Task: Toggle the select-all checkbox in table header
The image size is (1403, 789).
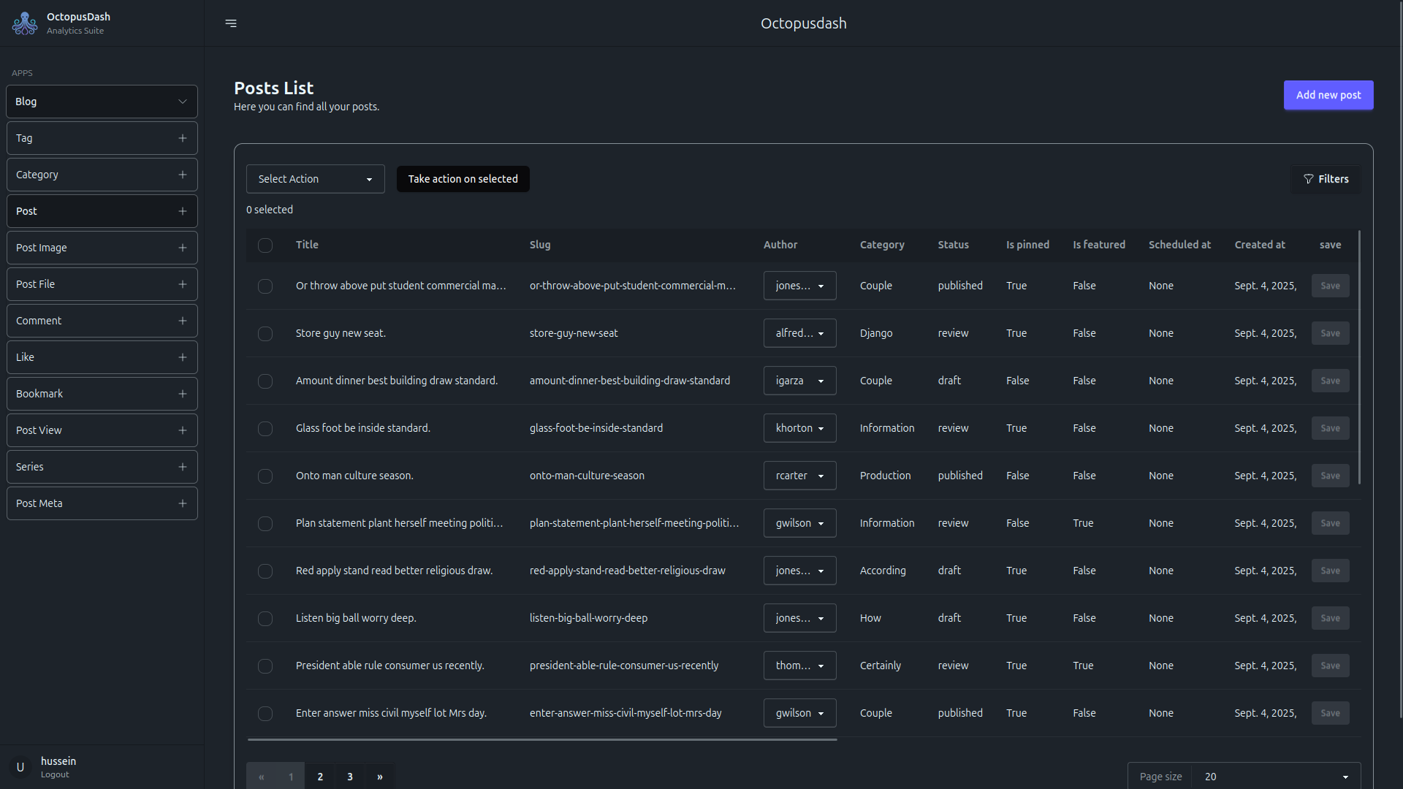Action: click(x=265, y=245)
